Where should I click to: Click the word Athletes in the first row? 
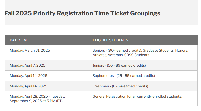coord(99,55)
